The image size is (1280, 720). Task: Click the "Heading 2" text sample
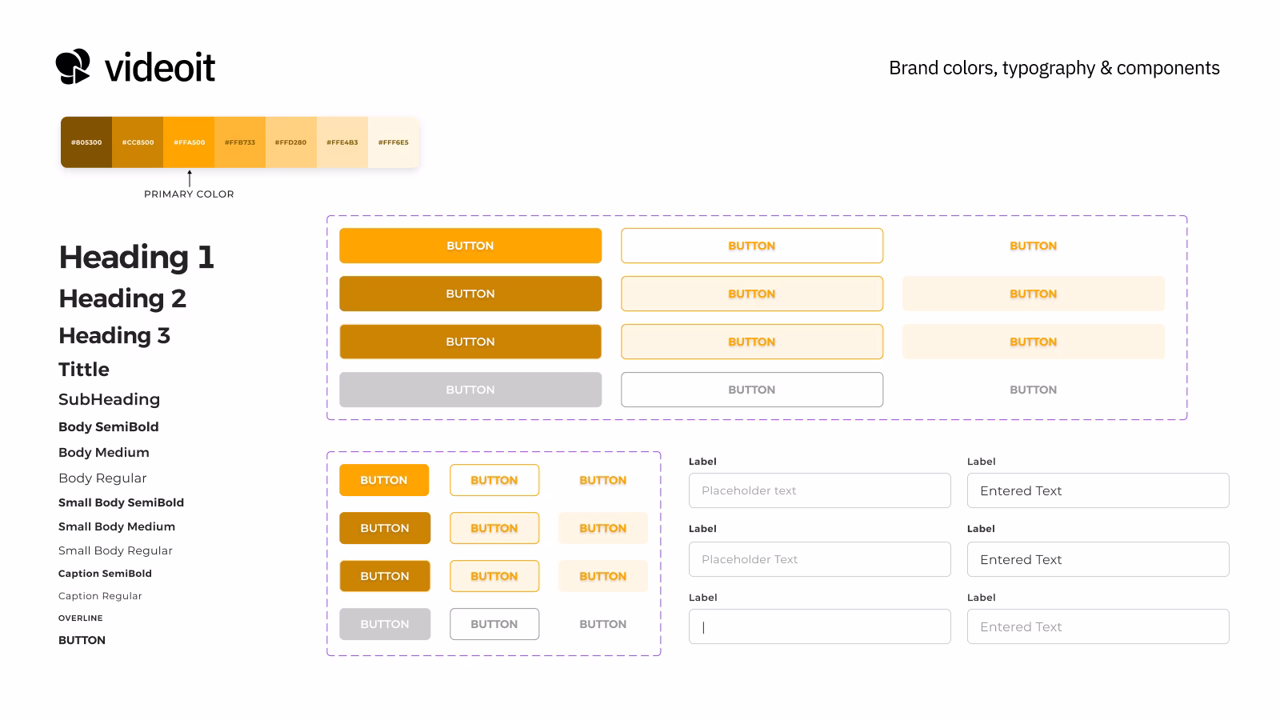(x=122, y=298)
